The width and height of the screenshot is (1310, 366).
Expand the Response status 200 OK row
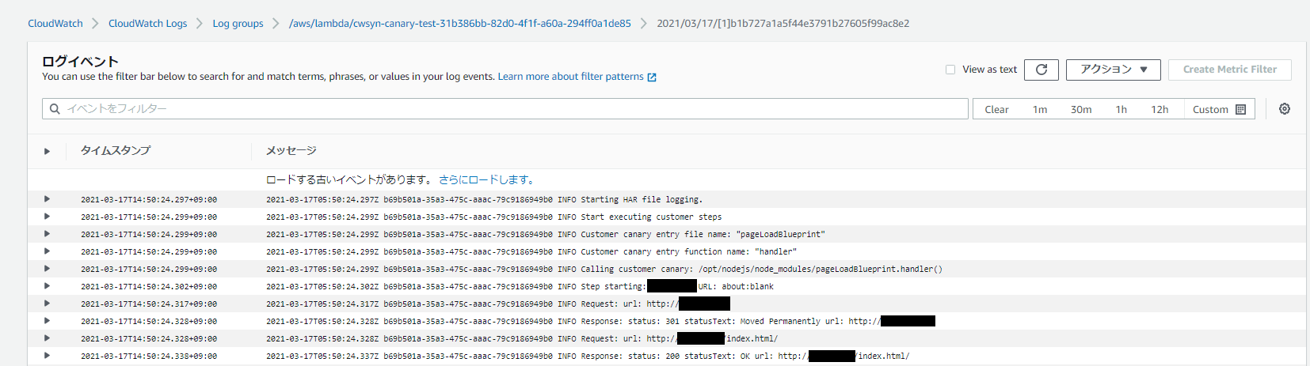(47, 356)
